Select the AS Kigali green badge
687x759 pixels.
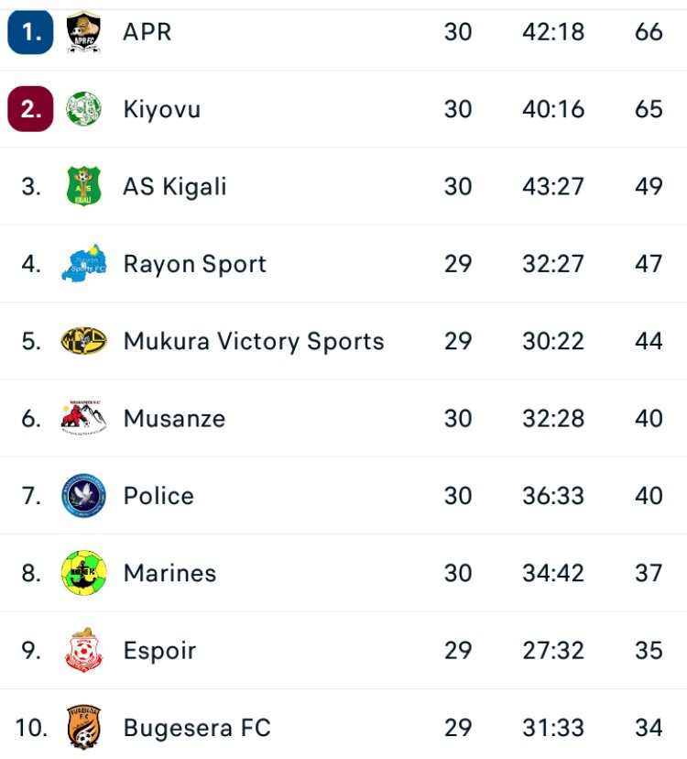[x=84, y=186]
